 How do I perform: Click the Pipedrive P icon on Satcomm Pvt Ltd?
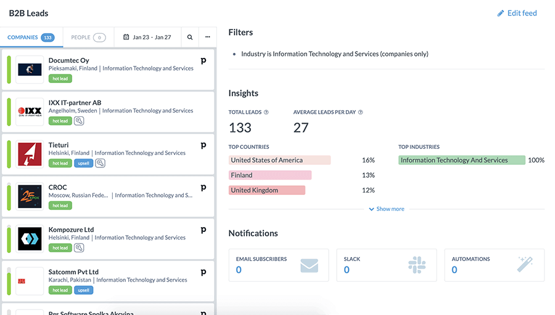(203, 273)
